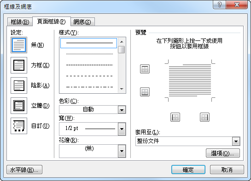This screenshot has width=251, height=181.
Task: Close the 框線及網底 dialog window
Action: coord(237,5)
